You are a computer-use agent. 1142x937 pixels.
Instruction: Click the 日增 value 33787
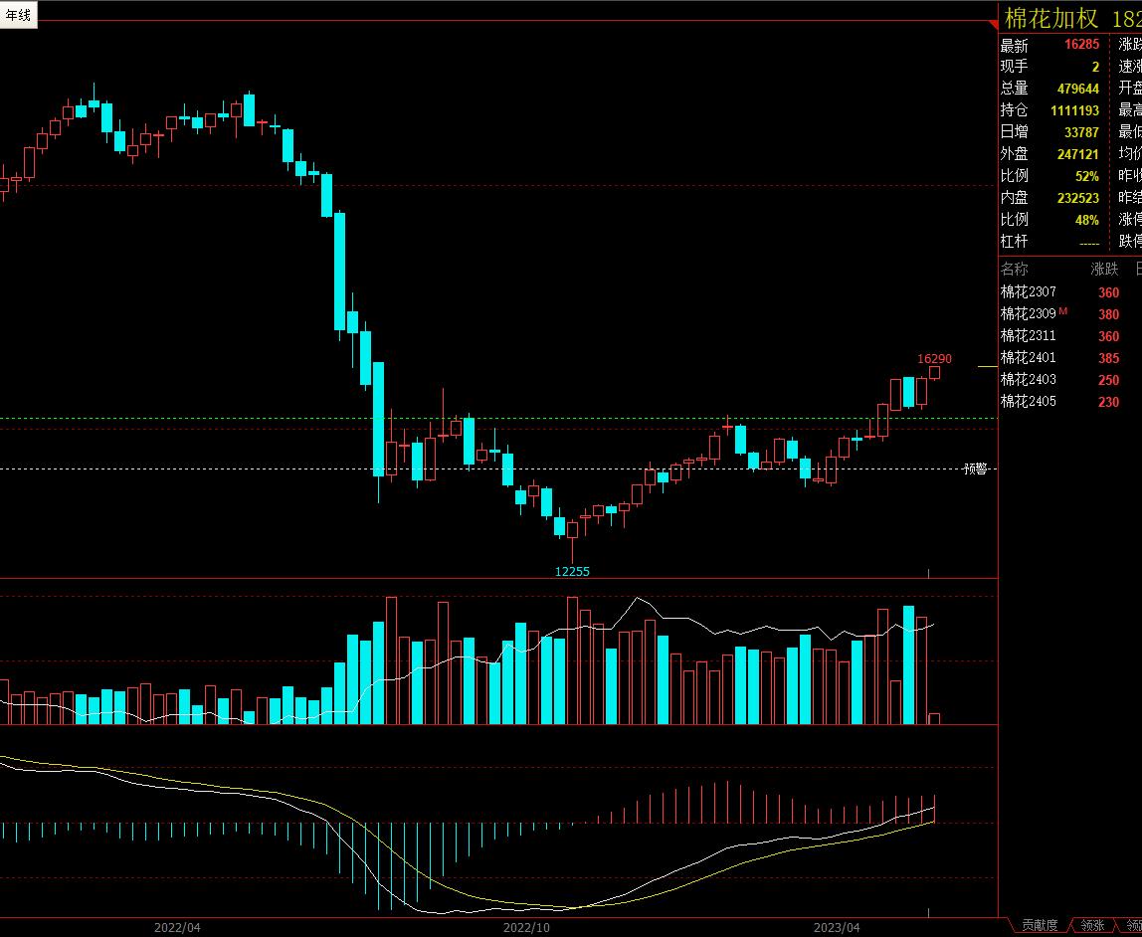pyautogui.click(x=1081, y=132)
